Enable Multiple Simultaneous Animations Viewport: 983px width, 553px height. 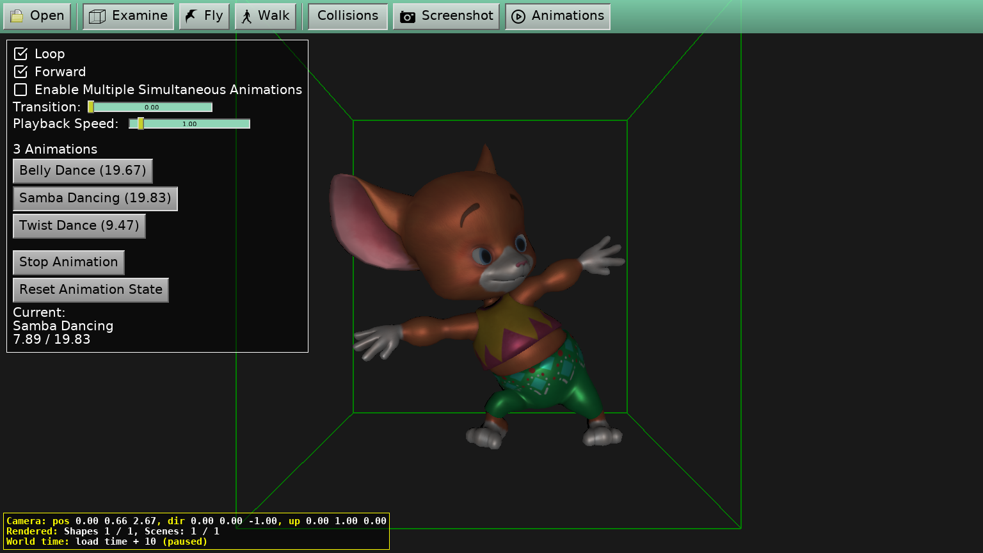point(20,90)
